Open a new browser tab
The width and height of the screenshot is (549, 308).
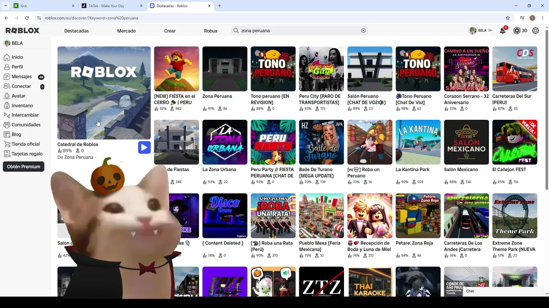[220, 6]
